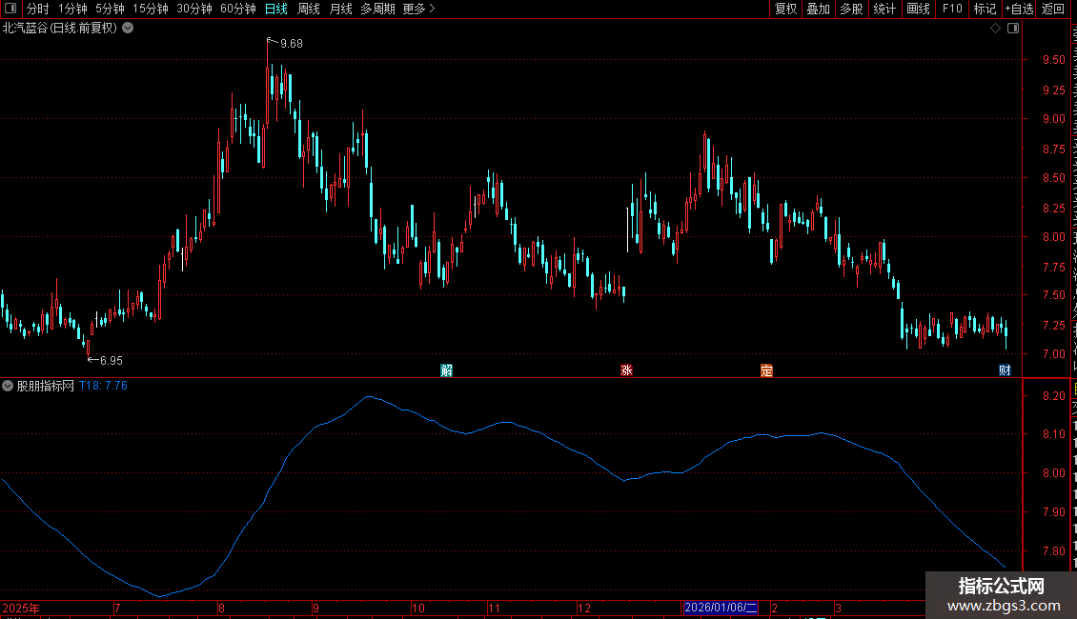This screenshot has height=619, width=1077.
Task: Expand the 更多 periods menu
Action: point(418,9)
